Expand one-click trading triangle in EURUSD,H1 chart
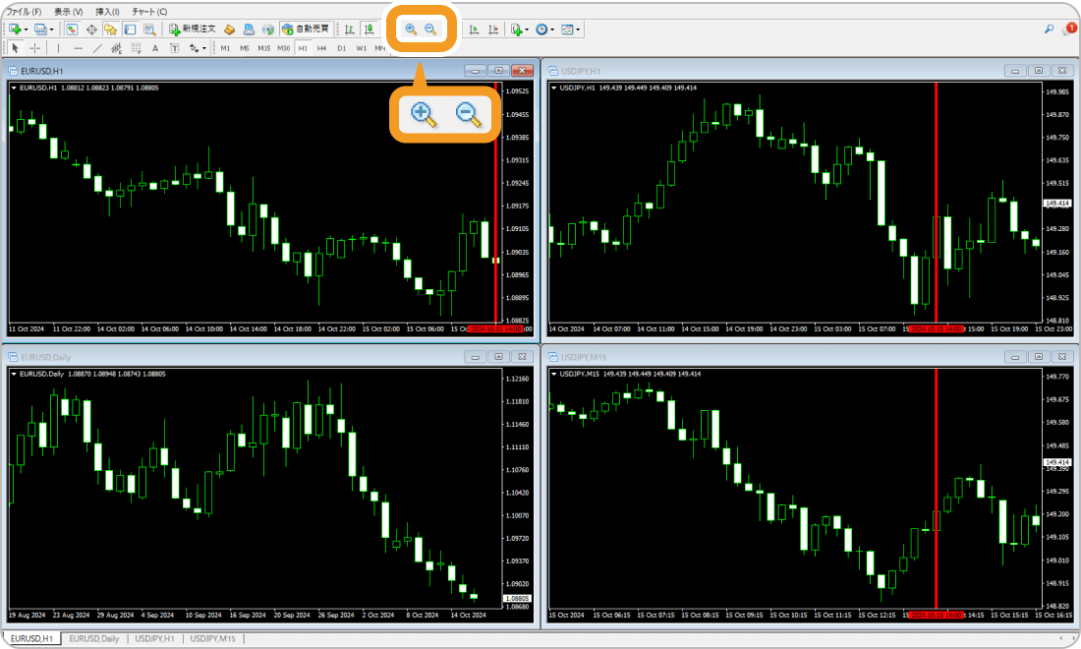 (x=14, y=88)
